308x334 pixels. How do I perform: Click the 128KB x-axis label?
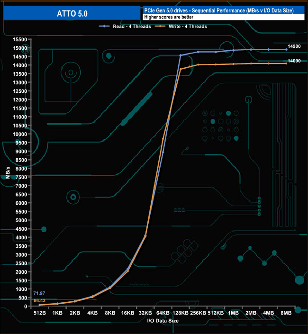181,314
